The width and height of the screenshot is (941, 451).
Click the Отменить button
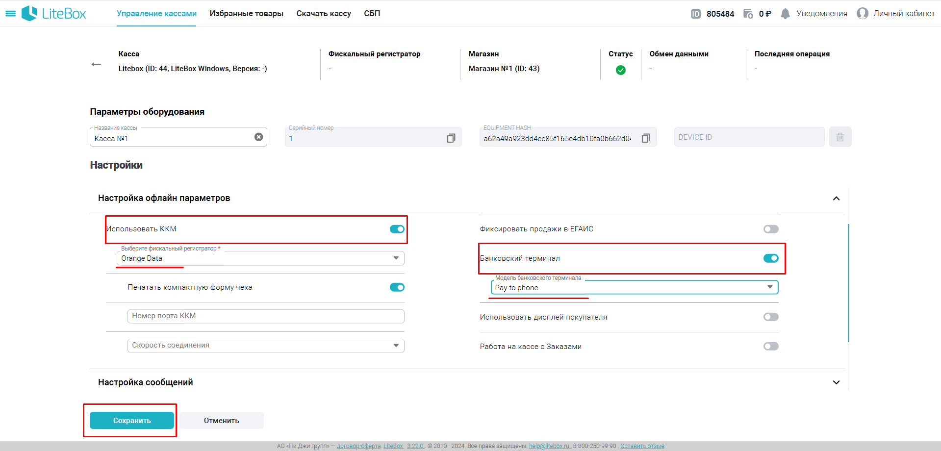(222, 421)
